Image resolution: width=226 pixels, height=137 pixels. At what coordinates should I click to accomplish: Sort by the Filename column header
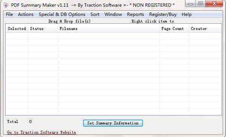click(x=108, y=29)
